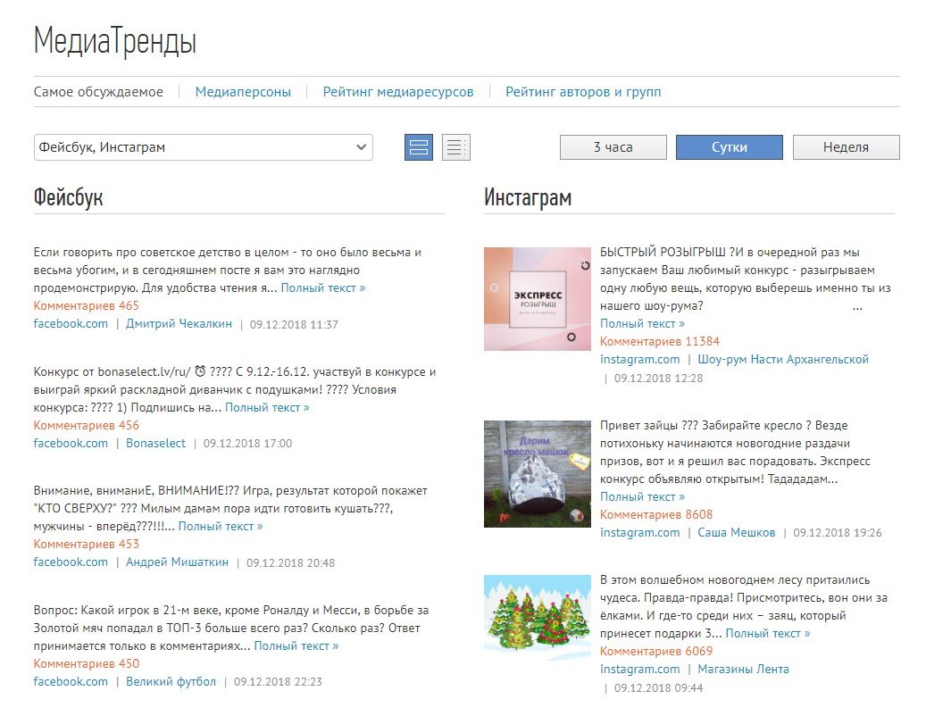Click Комментариев 450 count
Viewport: 951px width, 716px height.
86,664
